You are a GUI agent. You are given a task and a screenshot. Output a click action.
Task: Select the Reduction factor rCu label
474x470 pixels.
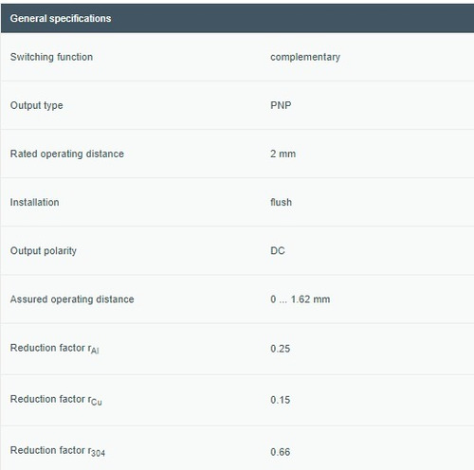[x=56, y=400]
